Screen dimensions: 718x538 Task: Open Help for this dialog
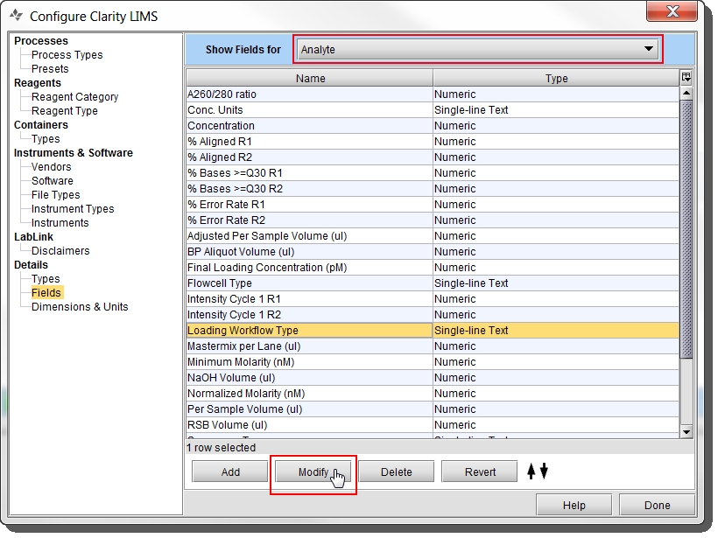click(x=574, y=506)
